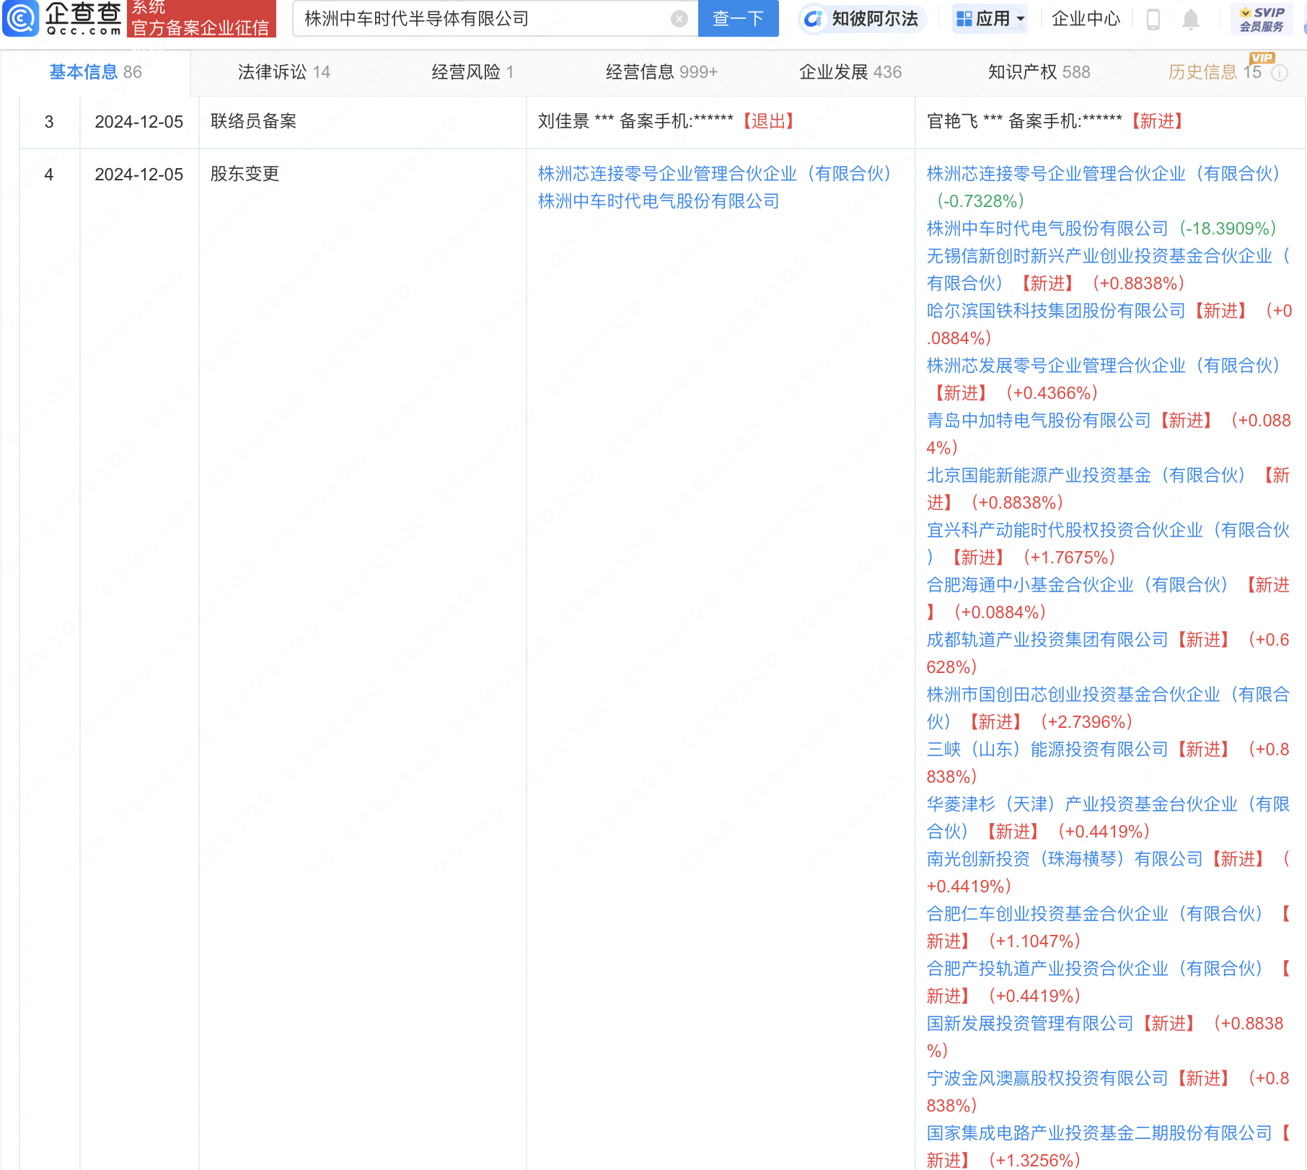This screenshot has height=1170, width=1307.
Task: Open 株洲芯发展零号企业管理合伙企业 link
Action: [1105, 366]
